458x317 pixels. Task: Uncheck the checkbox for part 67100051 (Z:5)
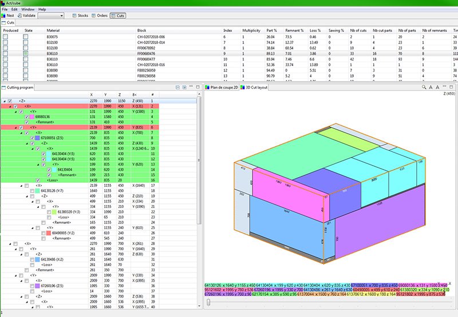coord(33,138)
